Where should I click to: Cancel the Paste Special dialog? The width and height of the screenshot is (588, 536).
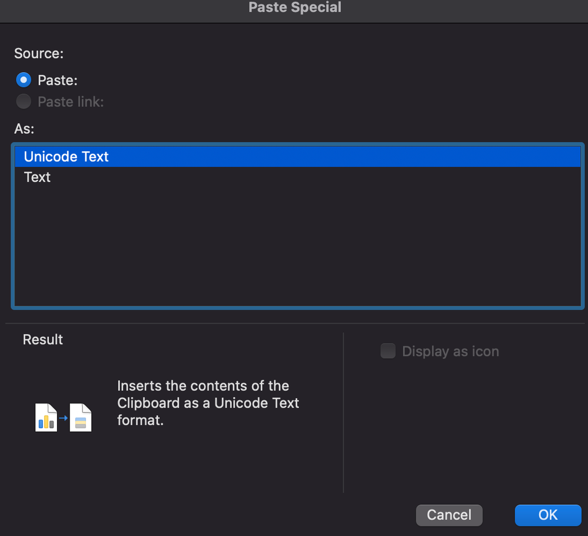click(449, 515)
